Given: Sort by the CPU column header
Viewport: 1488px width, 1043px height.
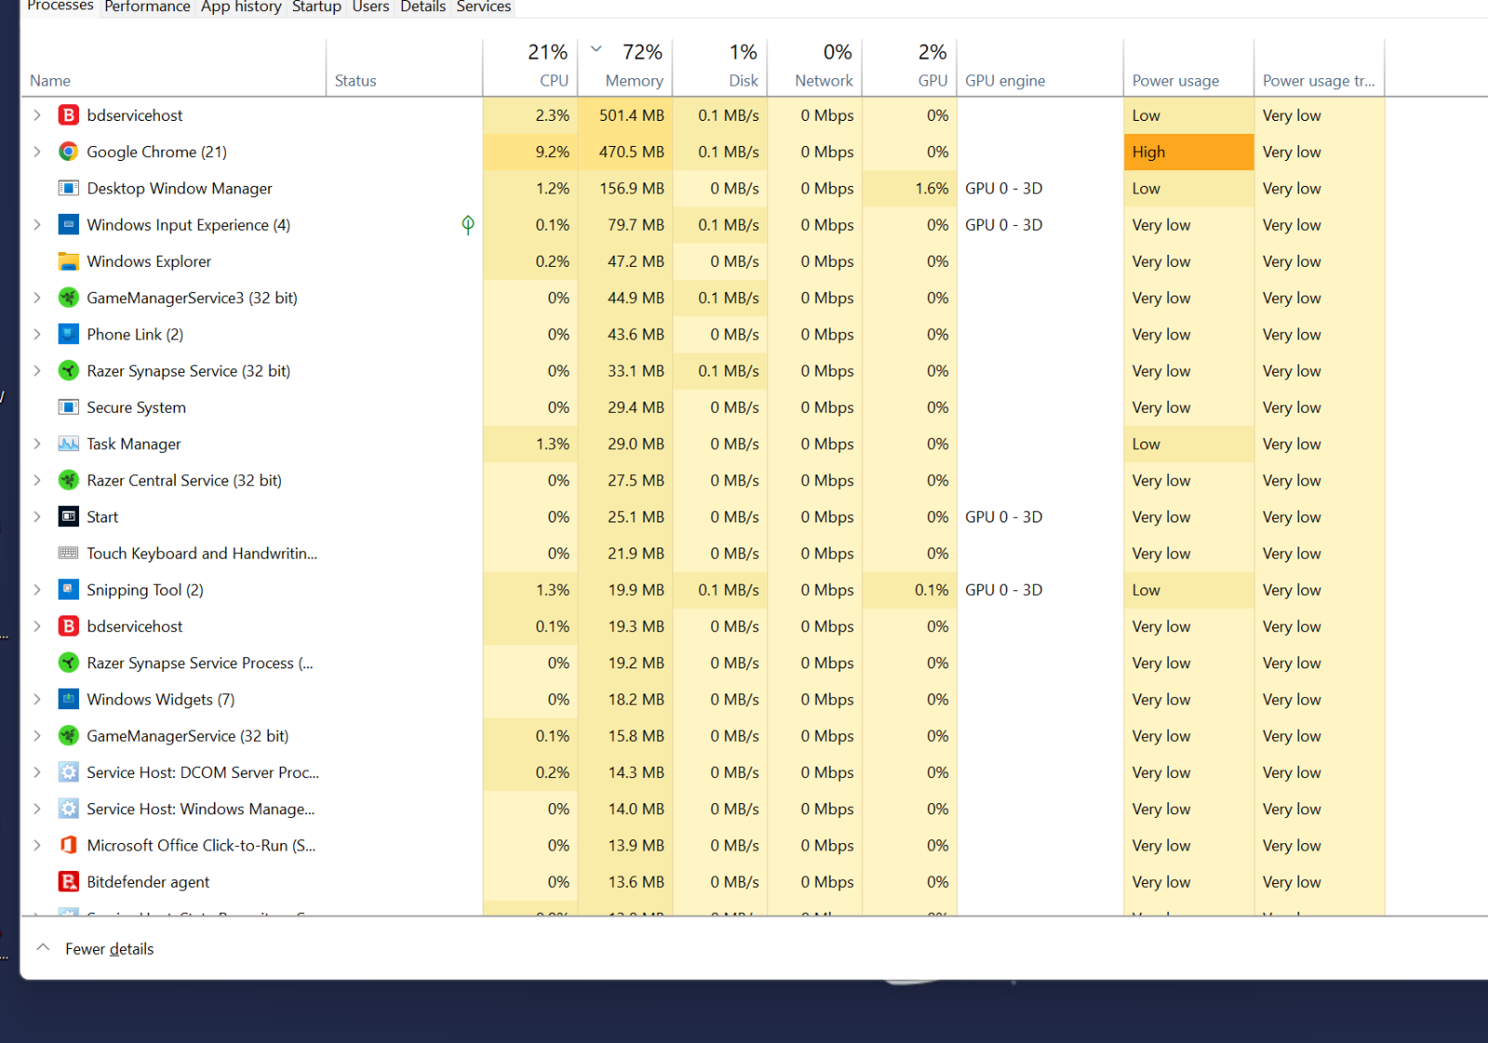Looking at the screenshot, I should point(530,68).
